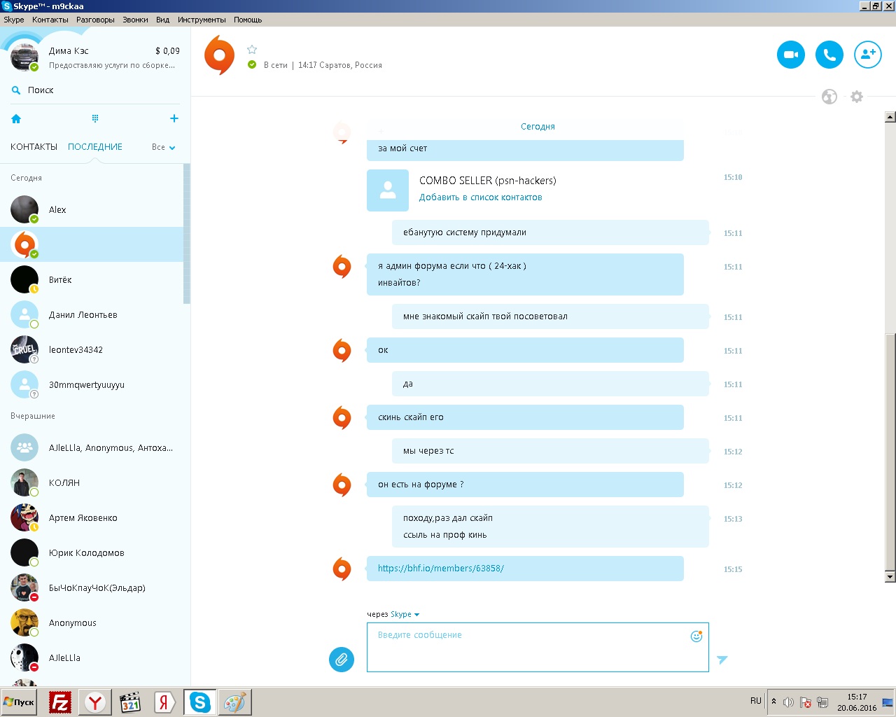Screen dimensions: 896x717
Task: Open the Вид menu
Action: 162,20
